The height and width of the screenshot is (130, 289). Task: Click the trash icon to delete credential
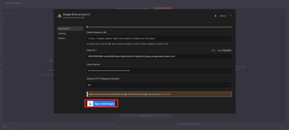pyautogui.click(x=216, y=16)
